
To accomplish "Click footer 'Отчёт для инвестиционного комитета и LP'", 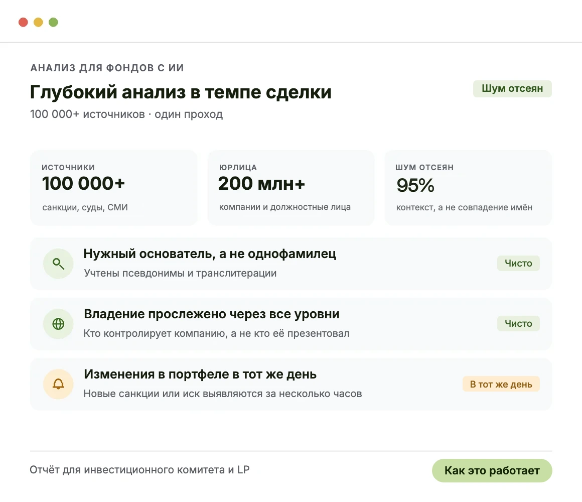I will [x=139, y=470].
